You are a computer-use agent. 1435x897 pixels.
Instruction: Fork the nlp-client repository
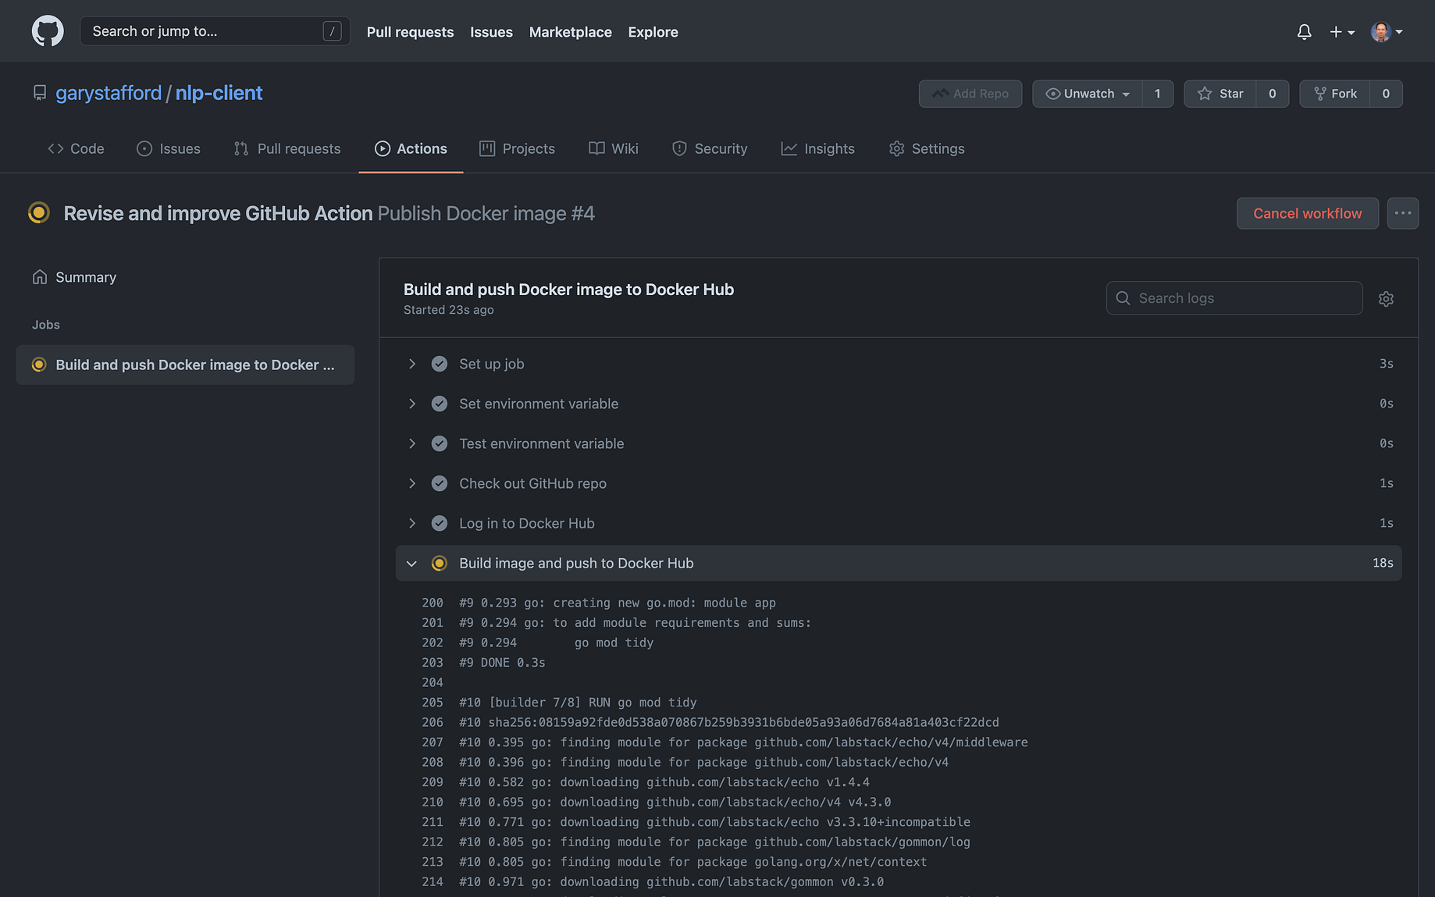(x=1335, y=94)
